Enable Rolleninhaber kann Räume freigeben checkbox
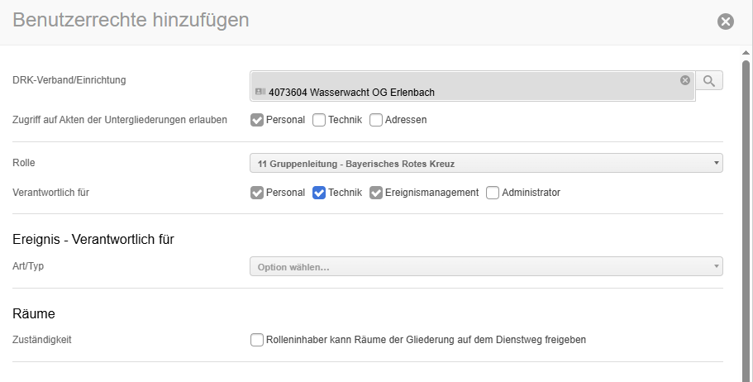The height and width of the screenshot is (382, 753). point(257,340)
